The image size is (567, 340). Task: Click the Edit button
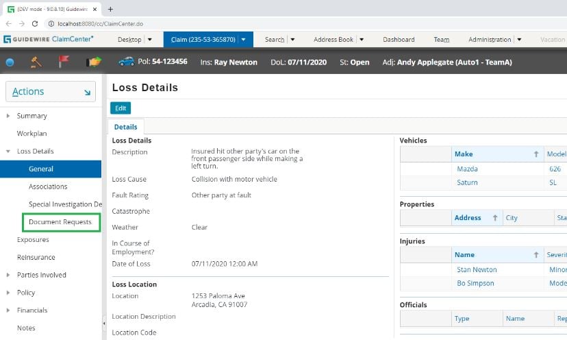point(121,108)
